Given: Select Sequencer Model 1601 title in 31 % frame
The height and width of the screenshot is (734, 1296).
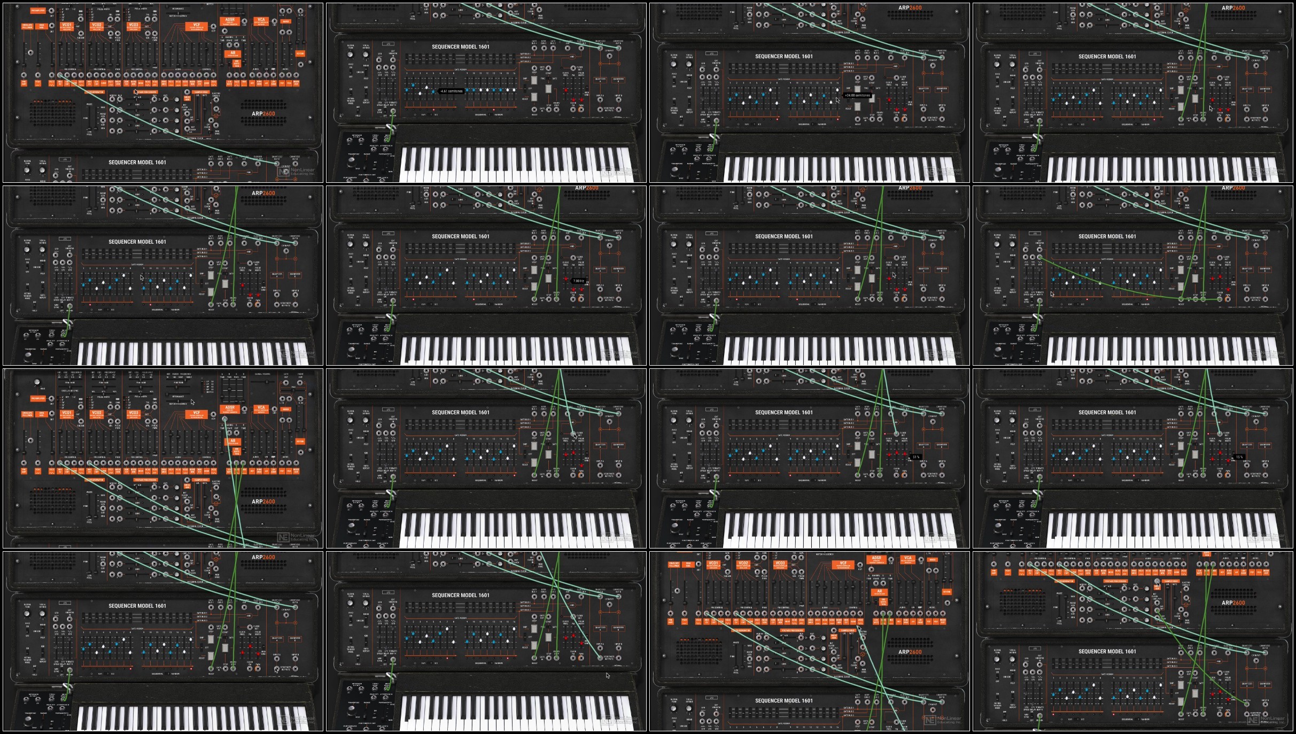Looking at the screenshot, I should pos(784,413).
